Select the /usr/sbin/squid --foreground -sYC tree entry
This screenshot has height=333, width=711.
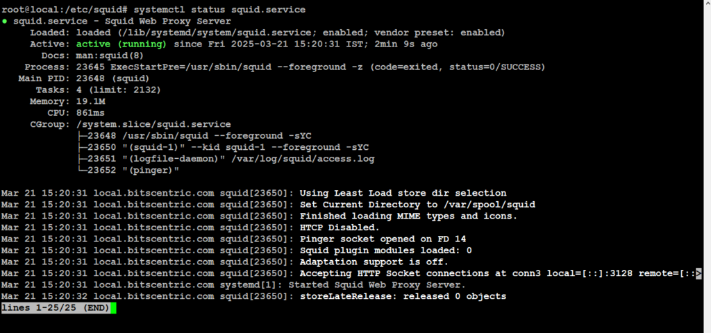(206, 136)
